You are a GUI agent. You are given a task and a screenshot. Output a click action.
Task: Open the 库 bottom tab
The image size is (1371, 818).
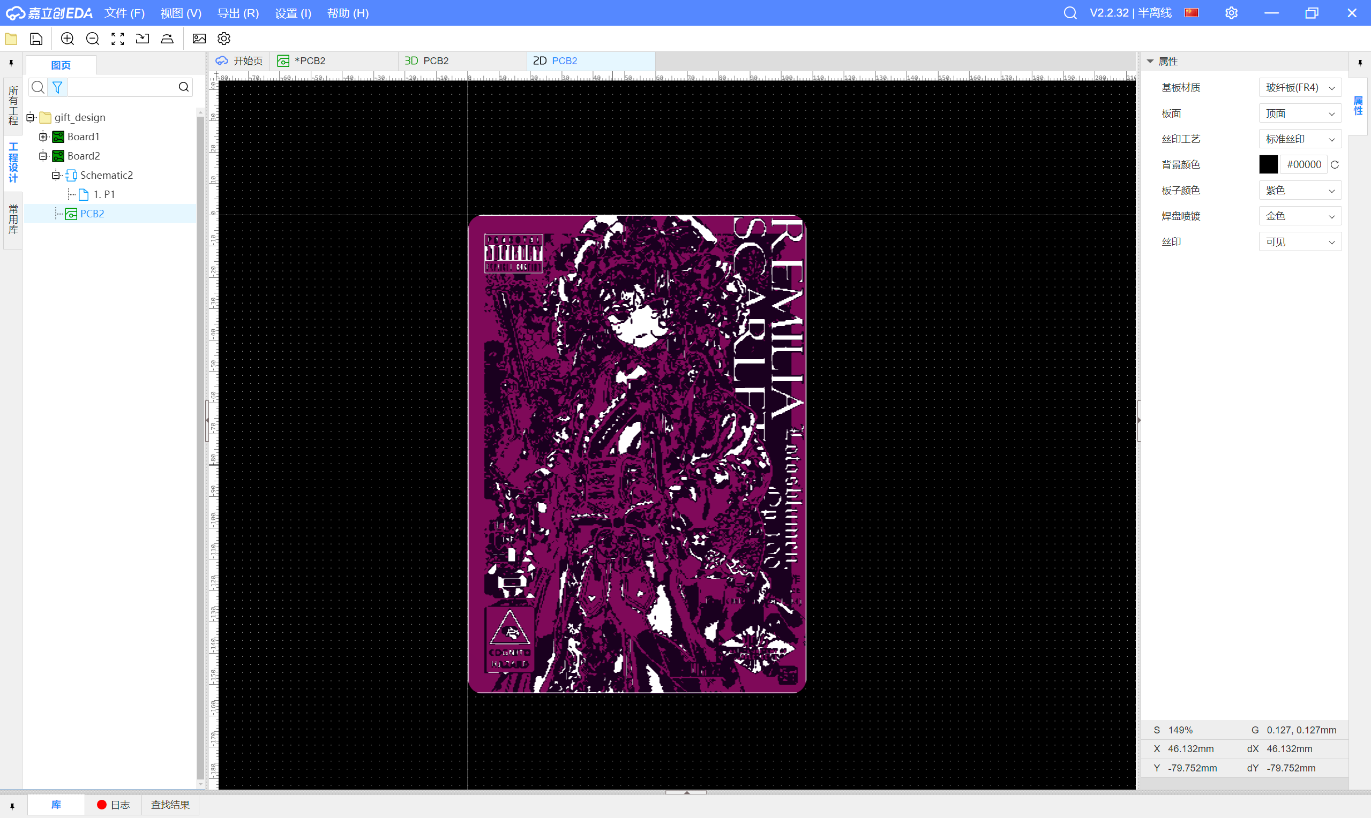[56, 805]
